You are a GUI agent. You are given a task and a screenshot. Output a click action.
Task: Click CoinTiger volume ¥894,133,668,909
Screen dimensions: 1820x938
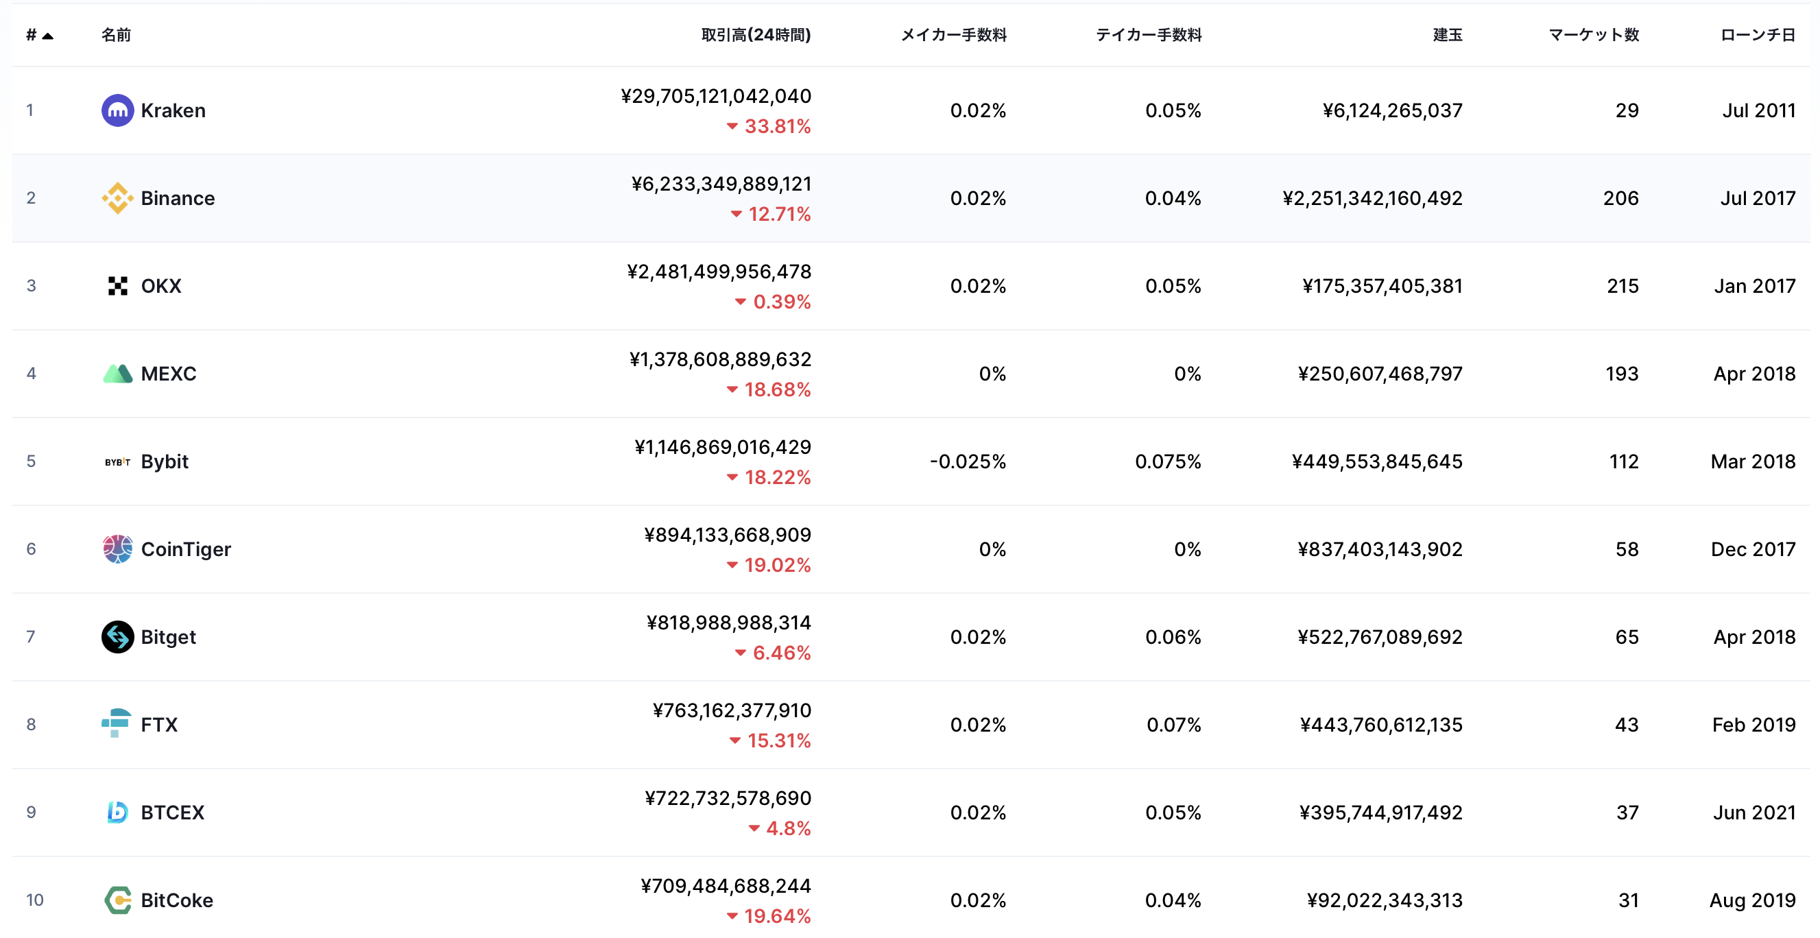click(728, 535)
